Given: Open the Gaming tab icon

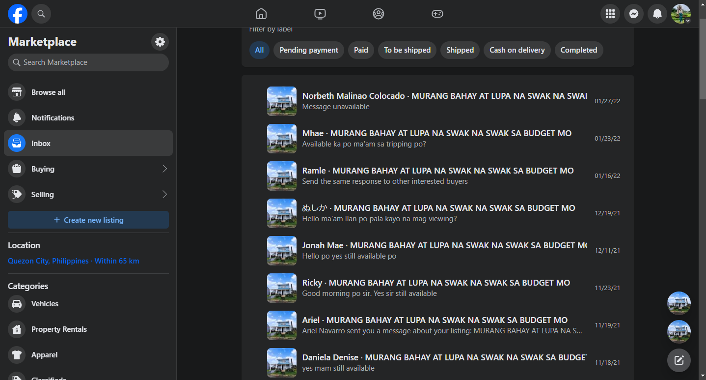Looking at the screenshot, I should (x=437, y=14).
